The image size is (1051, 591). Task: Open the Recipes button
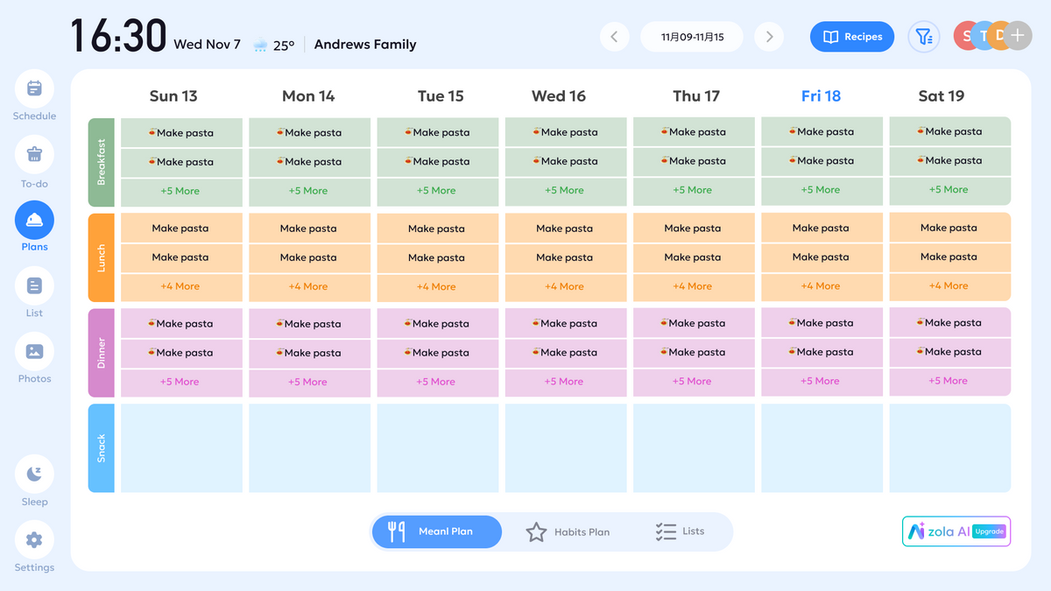tap(852, 37)
